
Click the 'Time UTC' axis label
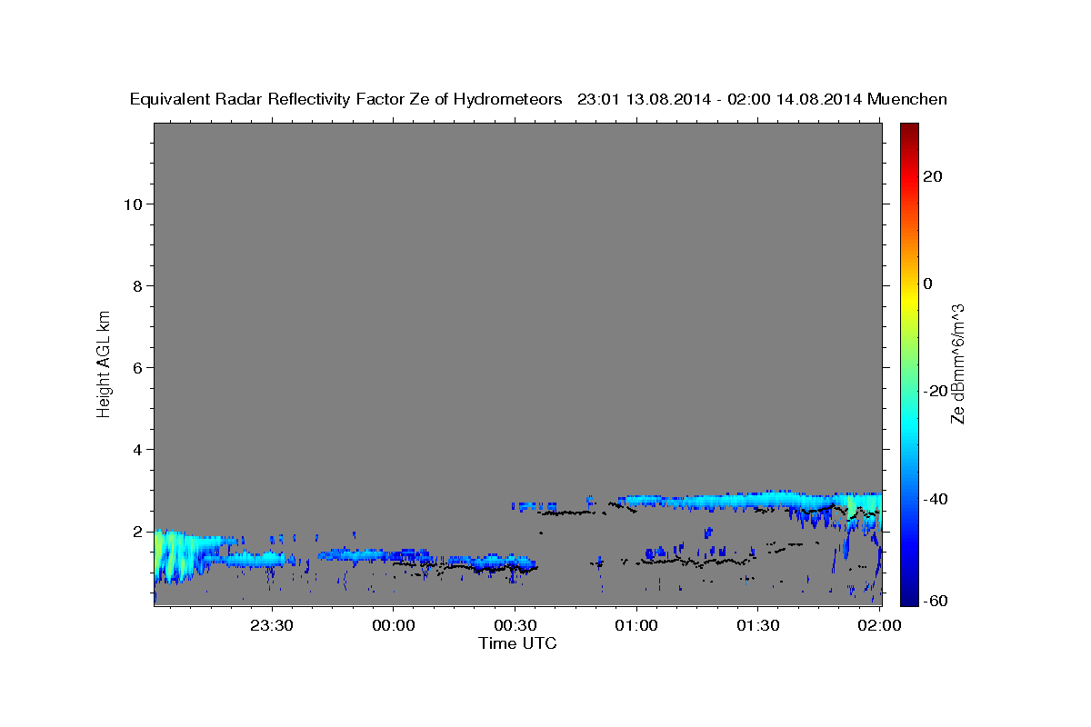point(517,643)
